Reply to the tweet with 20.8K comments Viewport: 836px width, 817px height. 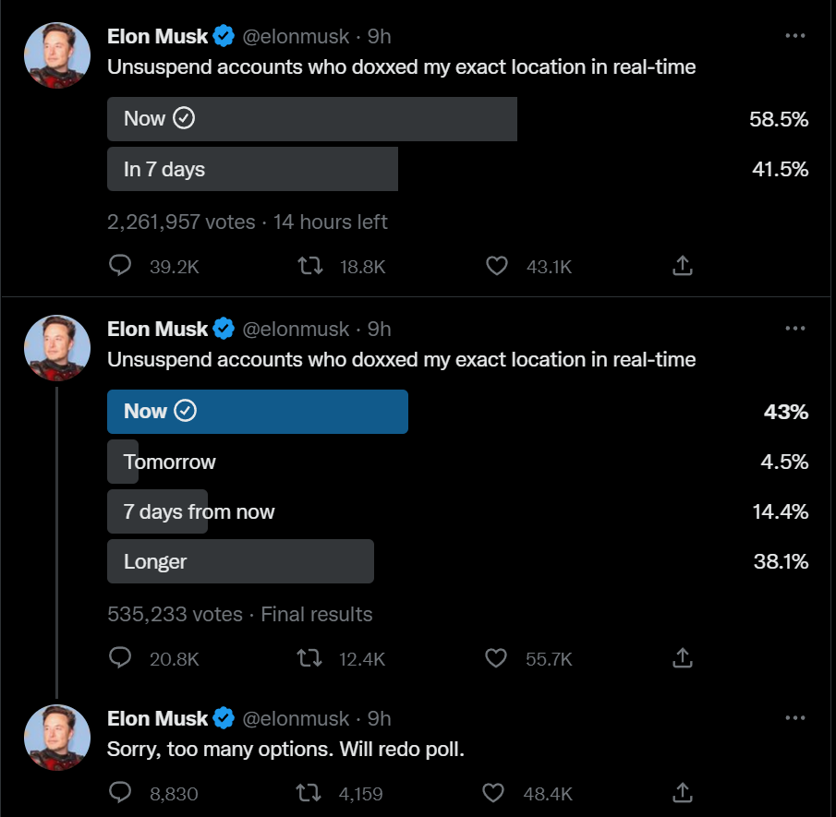pyautogui.click(x=121, y=658)
